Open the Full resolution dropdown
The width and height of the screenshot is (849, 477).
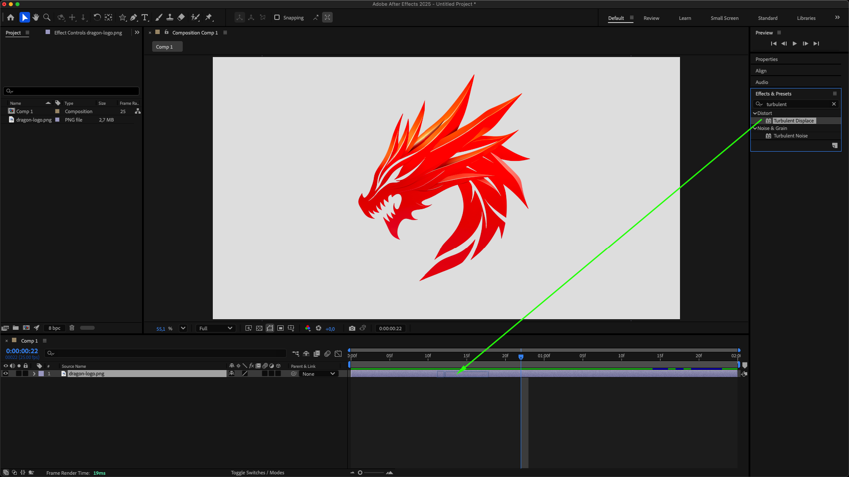pos(215,328)
